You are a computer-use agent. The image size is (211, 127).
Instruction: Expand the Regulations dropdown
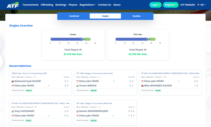click(x=87, y=5)
